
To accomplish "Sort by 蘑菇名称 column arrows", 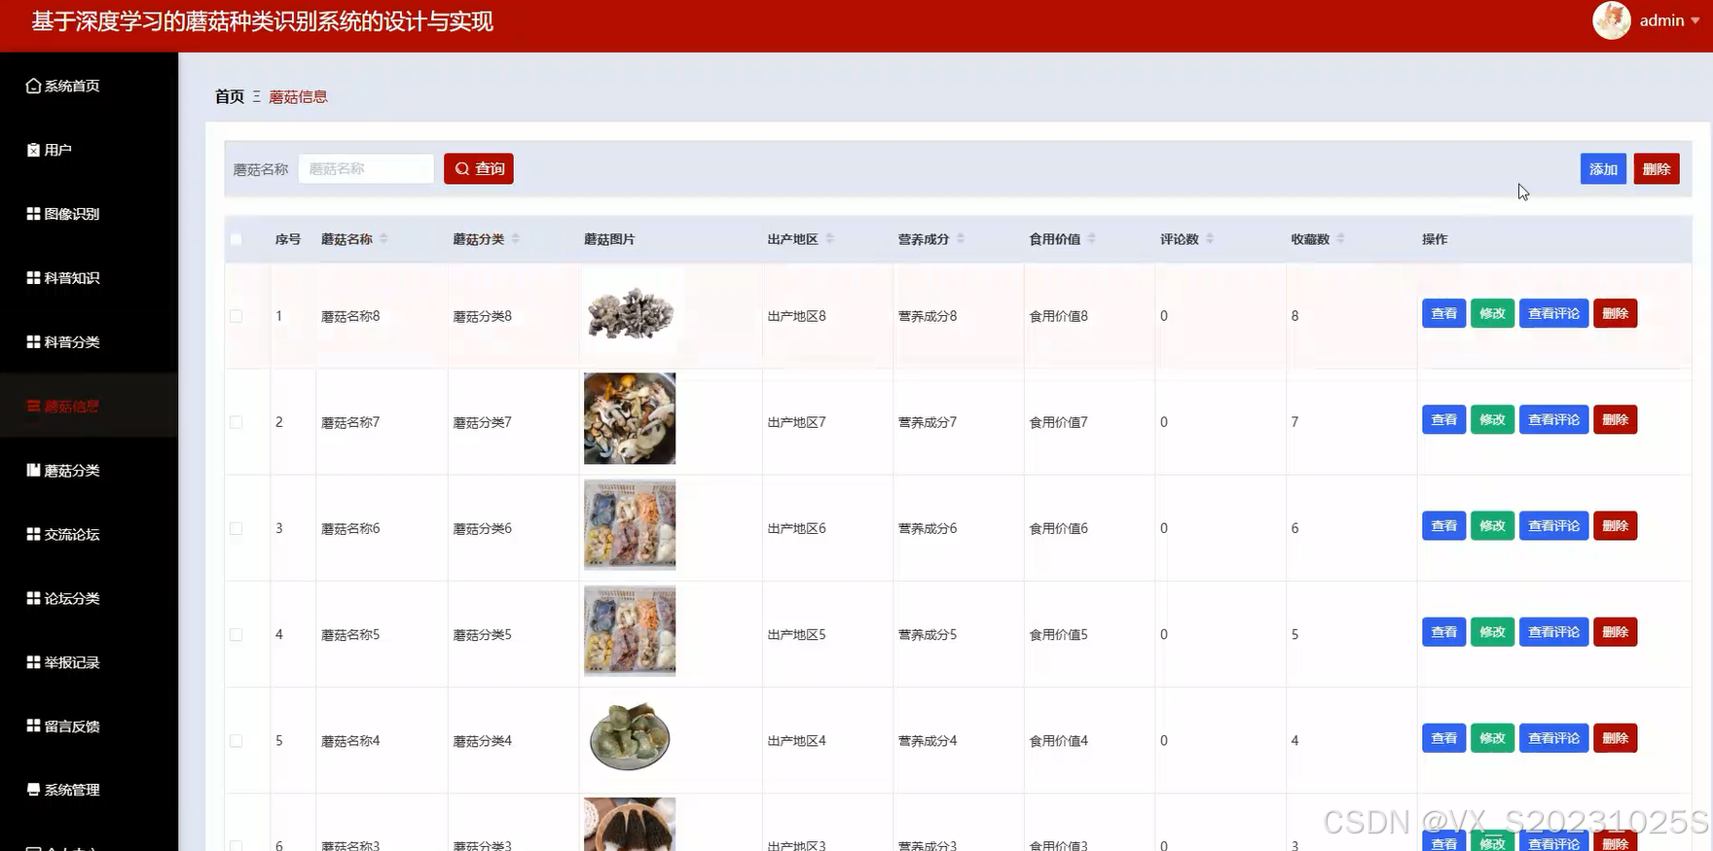I will coord(383,239).
